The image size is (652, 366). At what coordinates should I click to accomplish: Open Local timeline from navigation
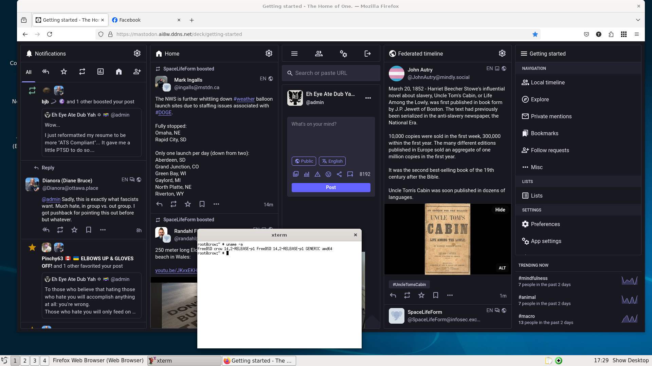coord(578,82)
